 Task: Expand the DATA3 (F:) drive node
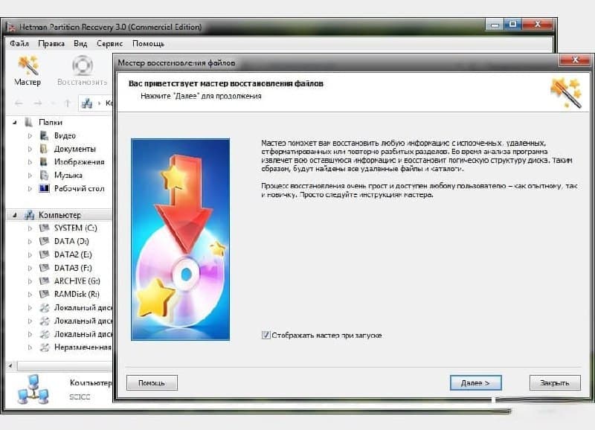[30, 268]
